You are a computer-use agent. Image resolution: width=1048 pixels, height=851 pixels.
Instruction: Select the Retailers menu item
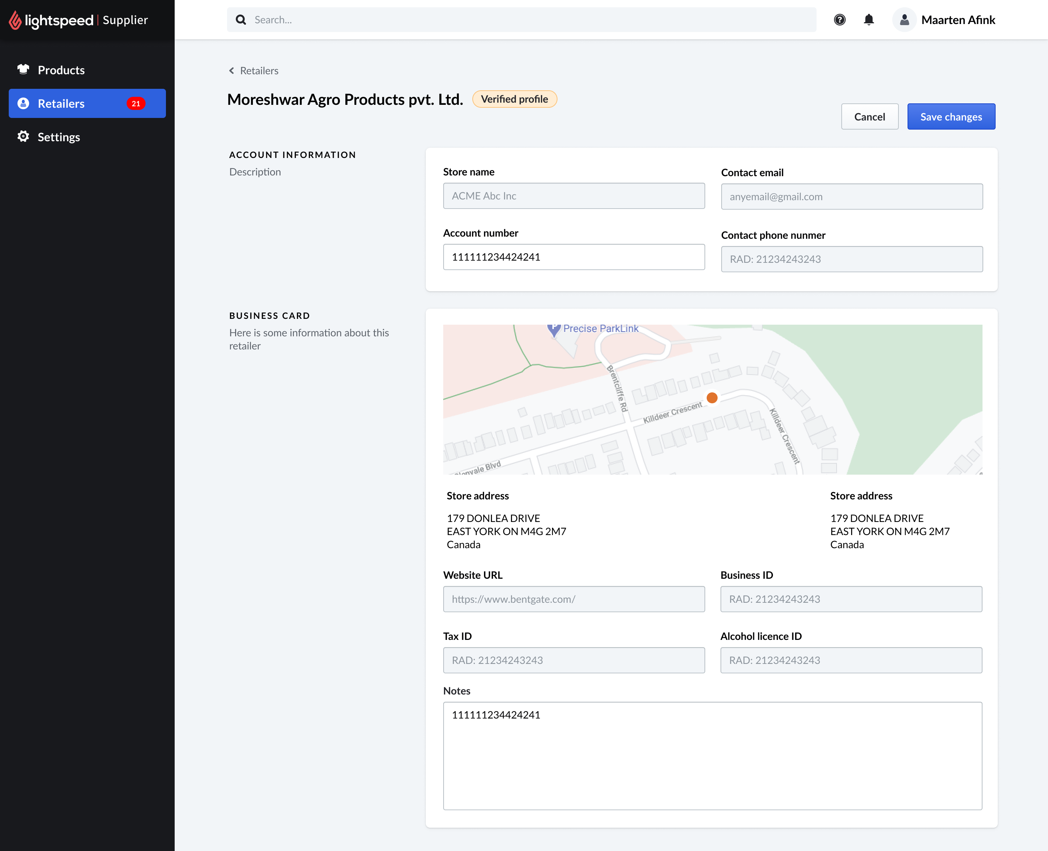tap(87, 103)
